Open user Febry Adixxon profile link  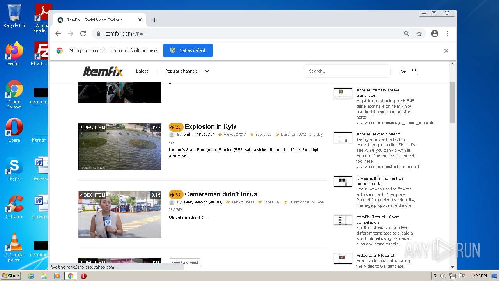tap(203, 202)
